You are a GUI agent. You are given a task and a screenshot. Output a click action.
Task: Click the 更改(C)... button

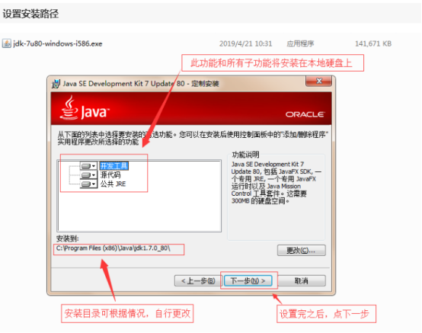302,251
